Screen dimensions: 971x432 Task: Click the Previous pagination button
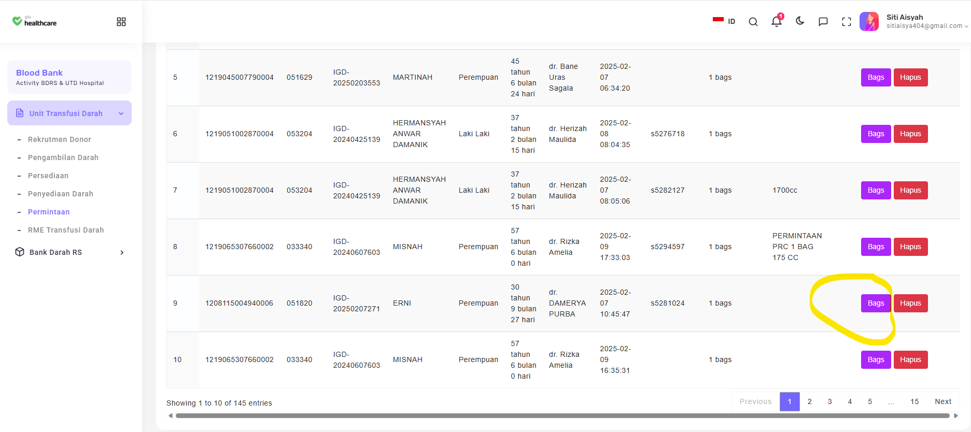click(756, 401)
